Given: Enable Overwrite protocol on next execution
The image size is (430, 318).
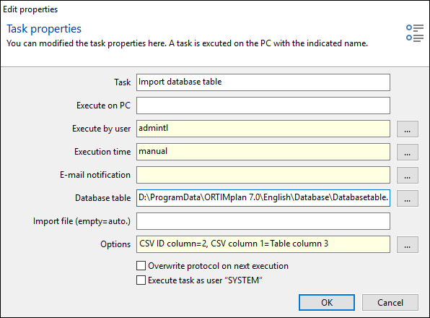Looking at the screenshot, I should click(141, 266).
